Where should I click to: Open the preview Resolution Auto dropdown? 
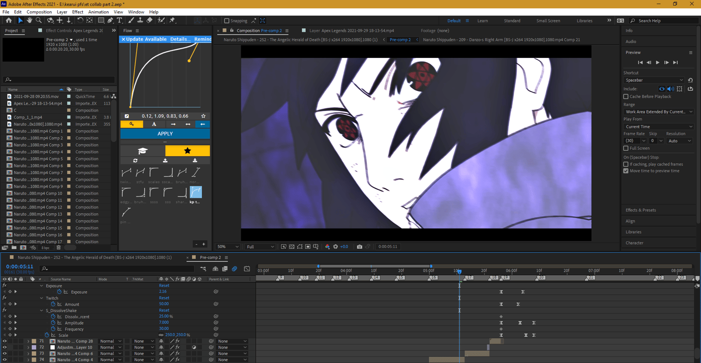[x=679, y=141]
